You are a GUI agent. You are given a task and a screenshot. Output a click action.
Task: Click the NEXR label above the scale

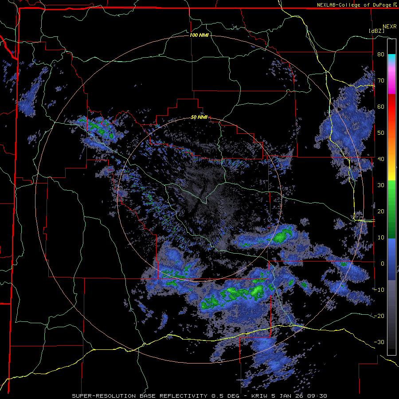tap(390, 27)
